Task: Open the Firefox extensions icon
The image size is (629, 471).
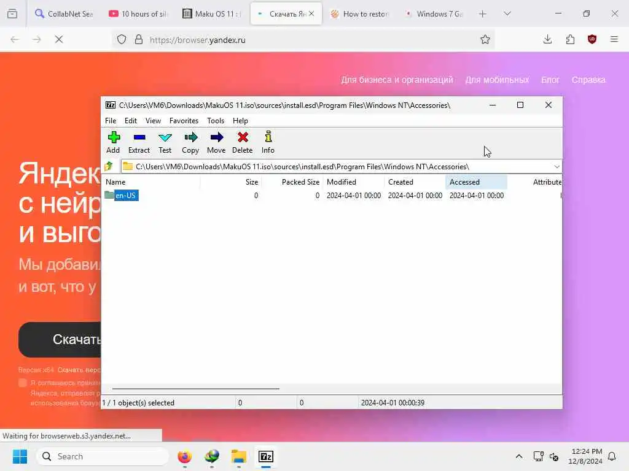Action: [x=570, y=39]
